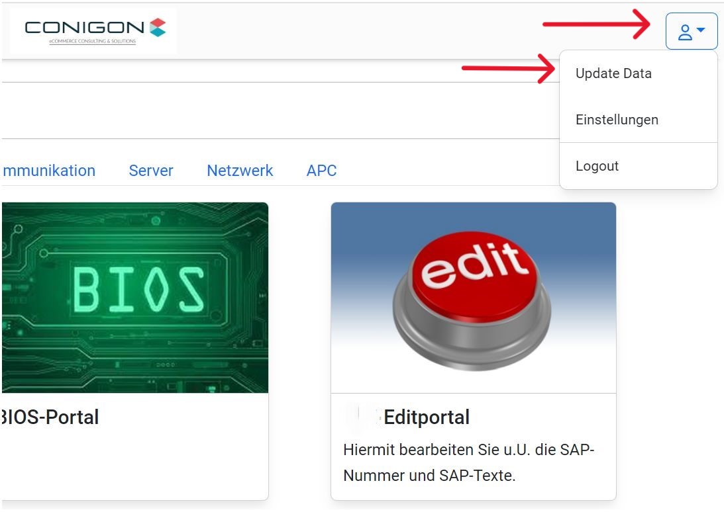Click empty area below BIOS-Portal title
724x512 pixels.
[132, 463]
